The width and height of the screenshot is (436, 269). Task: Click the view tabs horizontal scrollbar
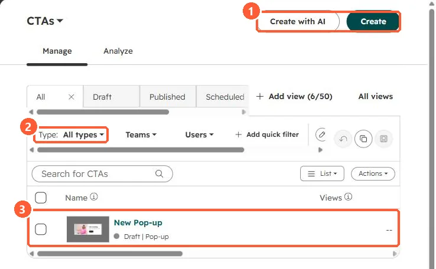(103, 112)
